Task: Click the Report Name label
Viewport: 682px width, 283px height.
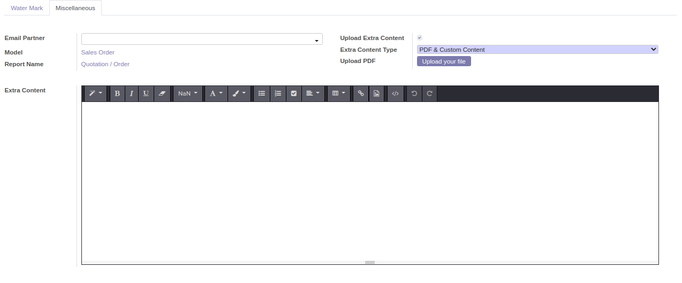Action: (x=24, y=64)
